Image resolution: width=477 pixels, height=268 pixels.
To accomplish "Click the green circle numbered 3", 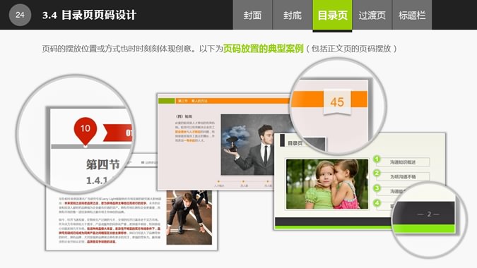I will click(x=377, y=188).
